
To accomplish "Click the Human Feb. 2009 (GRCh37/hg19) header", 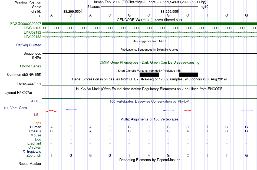I will click(x=119, y=2).
